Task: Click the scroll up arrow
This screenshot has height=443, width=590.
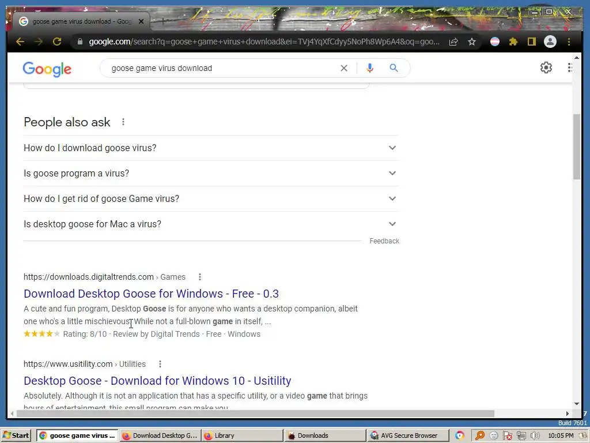Action: click(576, 58)
